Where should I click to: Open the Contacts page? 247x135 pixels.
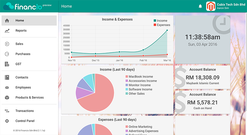[x=29, y=77]
